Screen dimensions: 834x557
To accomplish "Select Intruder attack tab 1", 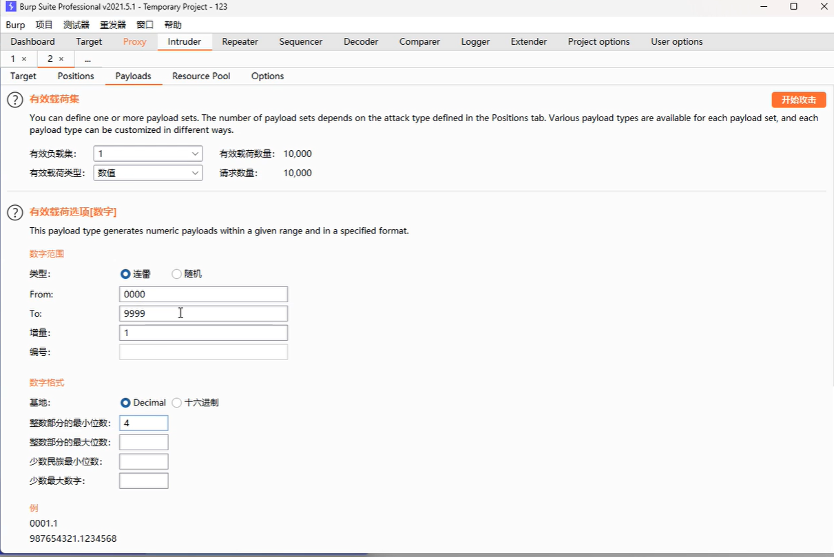I will [x=13, y=59].
